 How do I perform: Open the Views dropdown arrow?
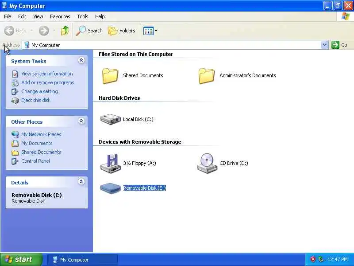[x=156, y=31]
